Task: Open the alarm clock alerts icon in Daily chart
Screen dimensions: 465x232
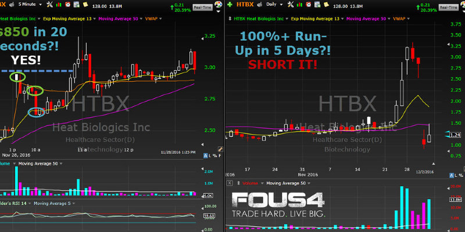Action: click(x=309, y=5)
